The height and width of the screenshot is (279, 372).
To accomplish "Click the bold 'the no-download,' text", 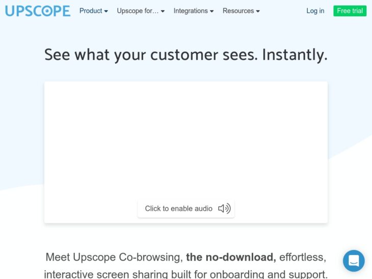I will pyautogui.click(x=231, y=257).
